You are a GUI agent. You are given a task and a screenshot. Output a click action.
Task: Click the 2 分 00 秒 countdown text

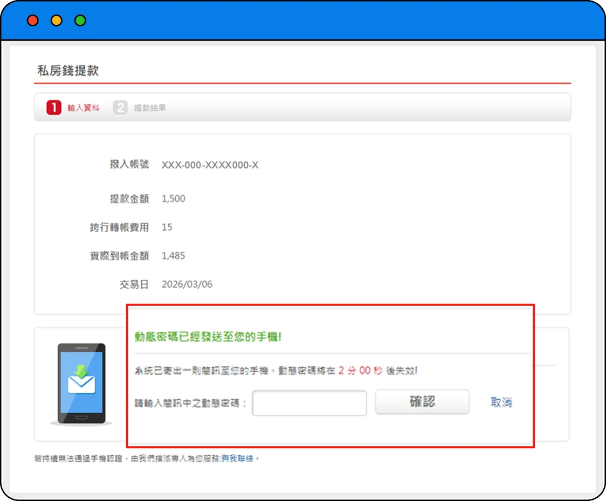360,371
